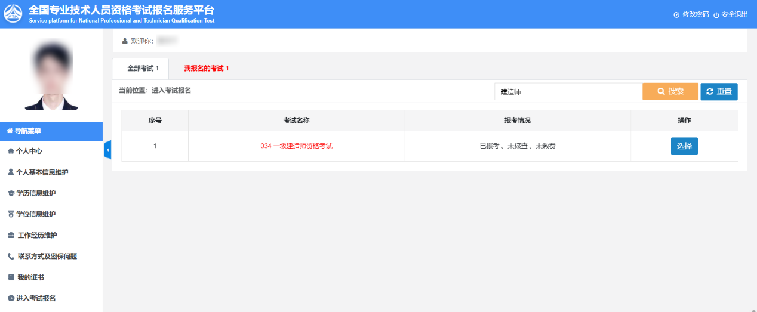This screenshot has height=312, width=757.
Task: Collapse the sidebar with the blue arrow handle
Action: click(x=107, y=150)
